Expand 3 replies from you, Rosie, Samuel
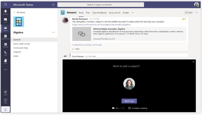The height and width of the screenshot is (115, 202). pos(87,45)
